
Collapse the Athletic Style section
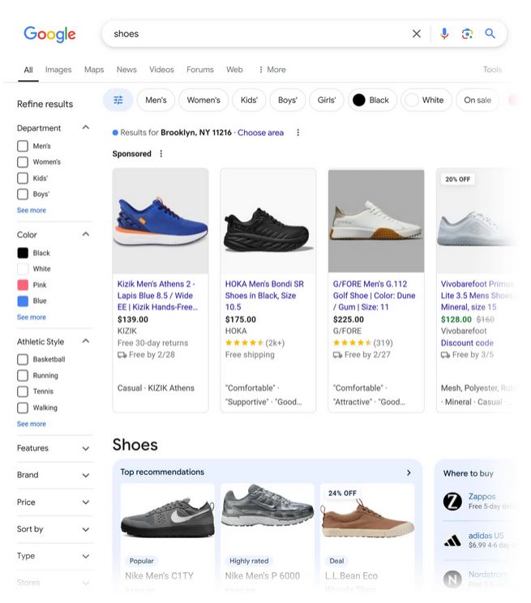click(x=86, y=341)
